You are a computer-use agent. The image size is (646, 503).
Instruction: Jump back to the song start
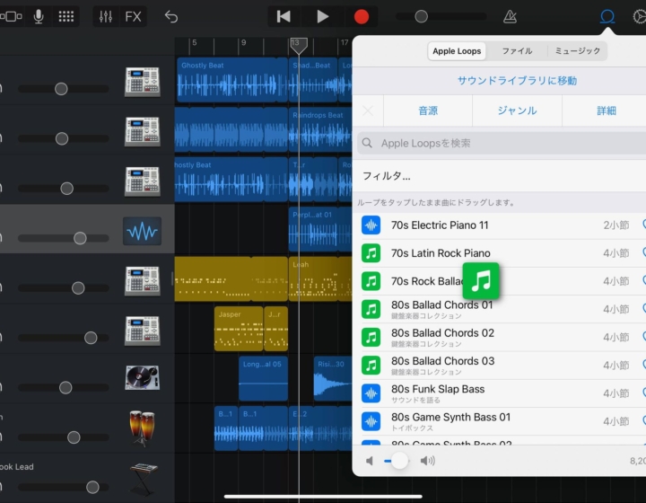click(x=284, y=17)
